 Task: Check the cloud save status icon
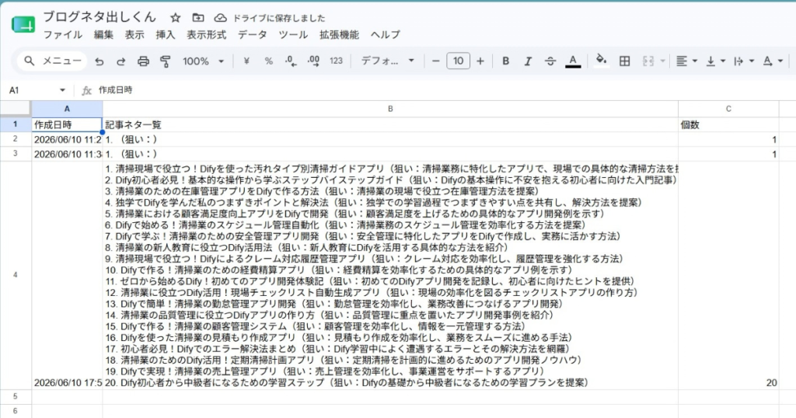(x=220, y=18)
